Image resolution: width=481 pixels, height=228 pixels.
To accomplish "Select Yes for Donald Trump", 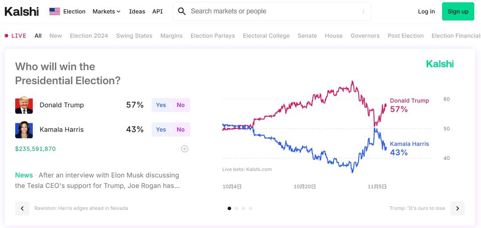I will pyautogui.click(x=161, y=105).
